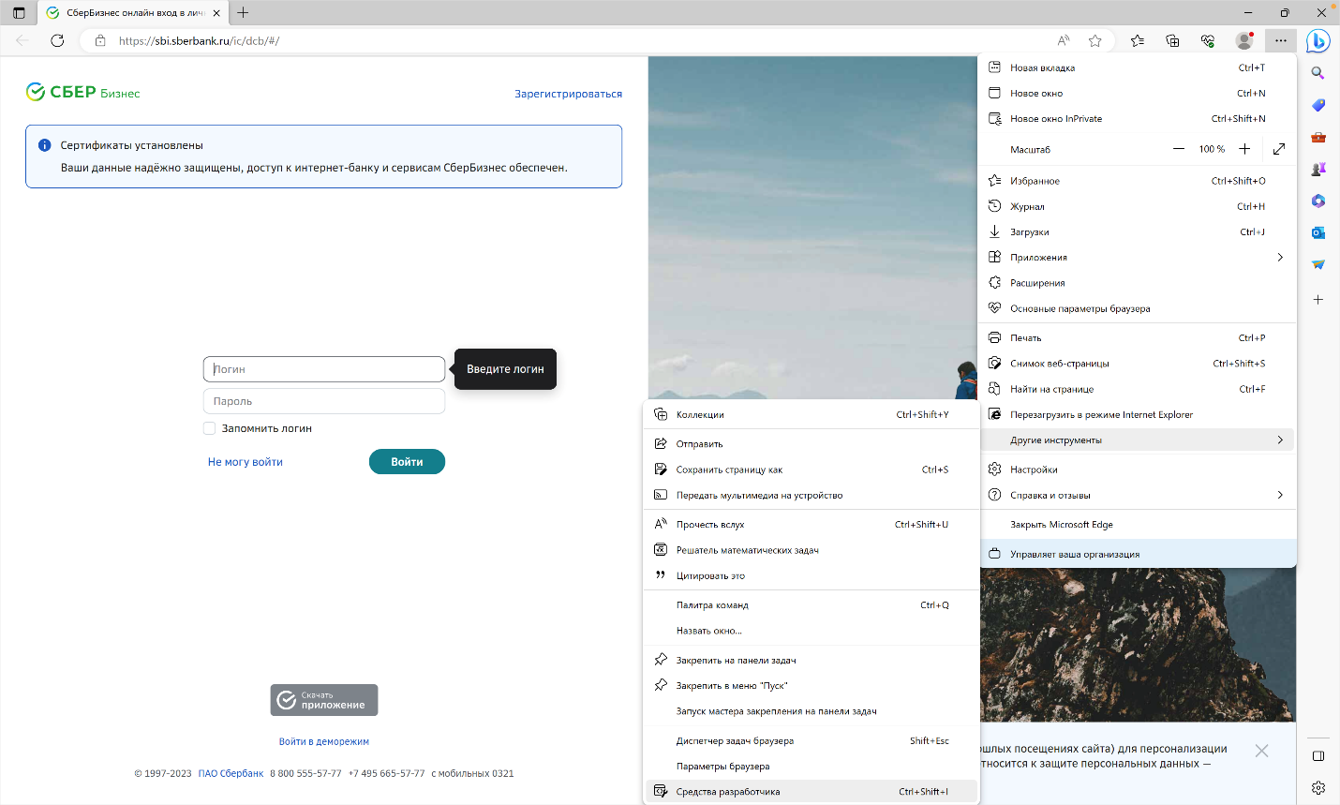
Task: Add page to favorites star icon
Action: (1095, 40)
